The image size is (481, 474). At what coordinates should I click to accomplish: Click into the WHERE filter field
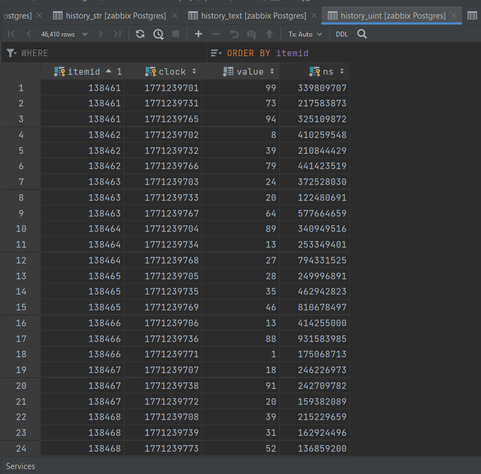[109, 53]
